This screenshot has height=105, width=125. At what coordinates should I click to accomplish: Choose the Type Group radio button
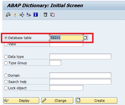[6, 63]
